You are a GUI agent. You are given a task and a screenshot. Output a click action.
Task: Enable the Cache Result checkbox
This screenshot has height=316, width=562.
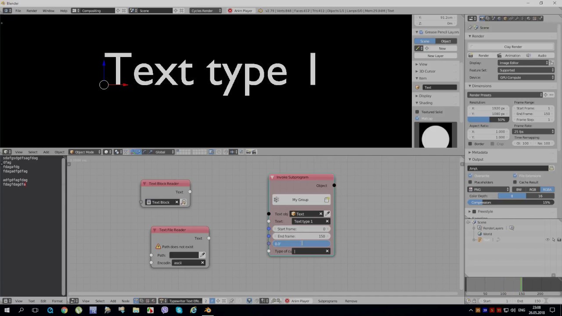[x=515, y=182]
